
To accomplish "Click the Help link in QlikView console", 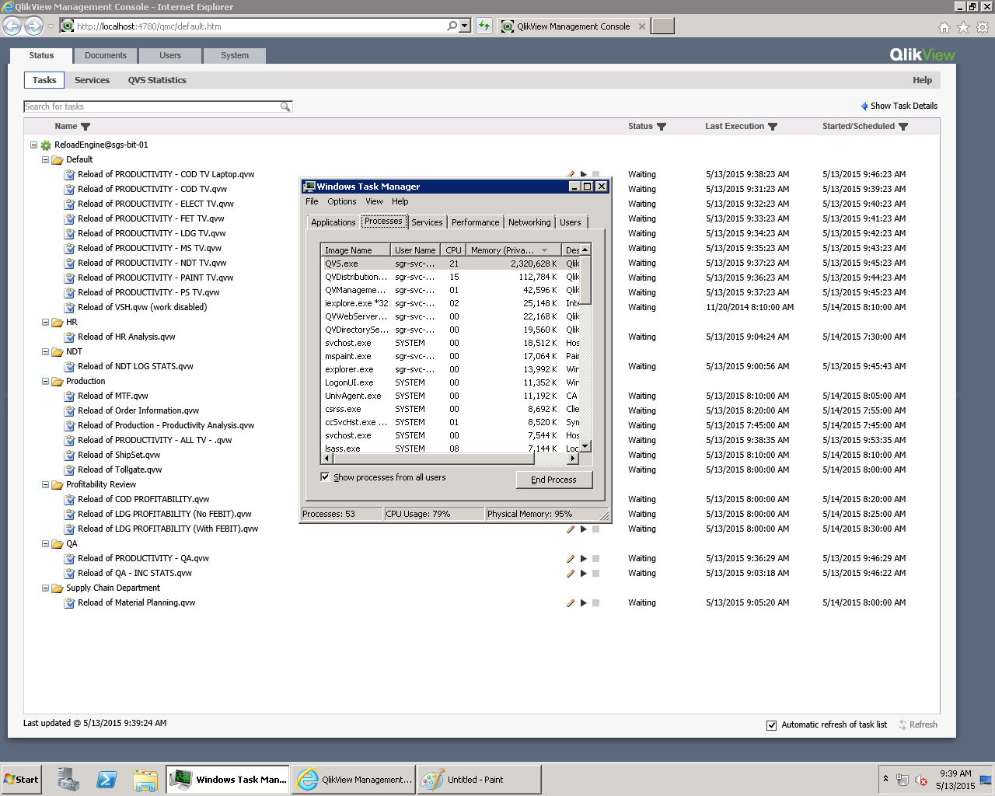I will click(922, 80).
